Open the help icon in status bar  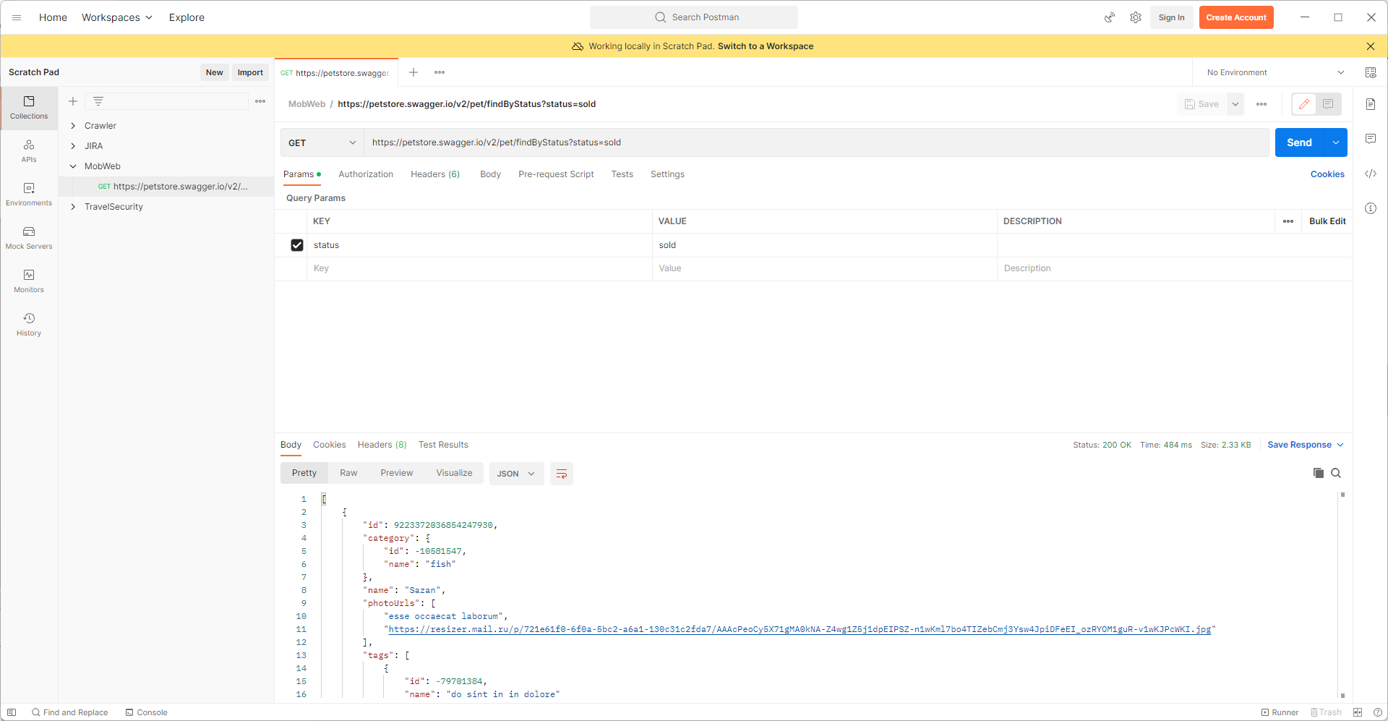1377,712
